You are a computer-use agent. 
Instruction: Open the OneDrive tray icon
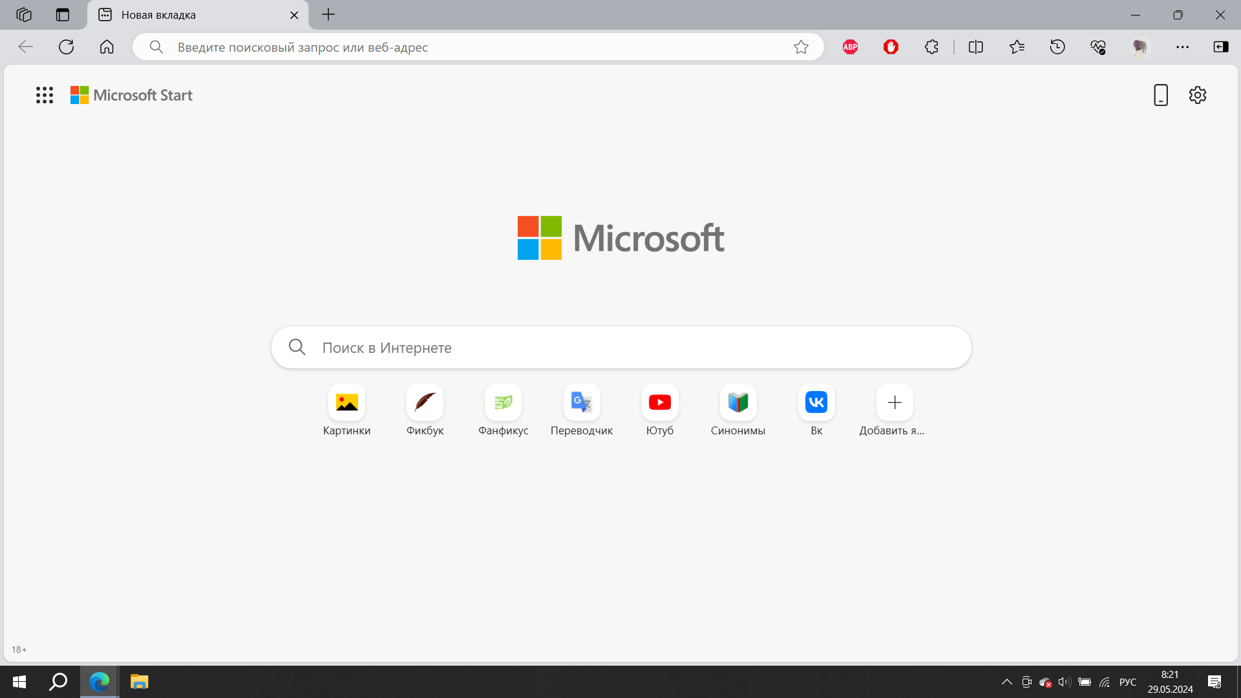coord(1045,682)
